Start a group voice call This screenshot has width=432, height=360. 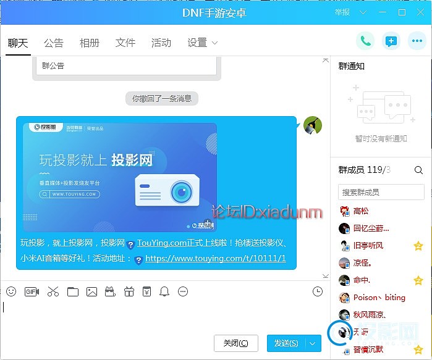pos(365,41)
